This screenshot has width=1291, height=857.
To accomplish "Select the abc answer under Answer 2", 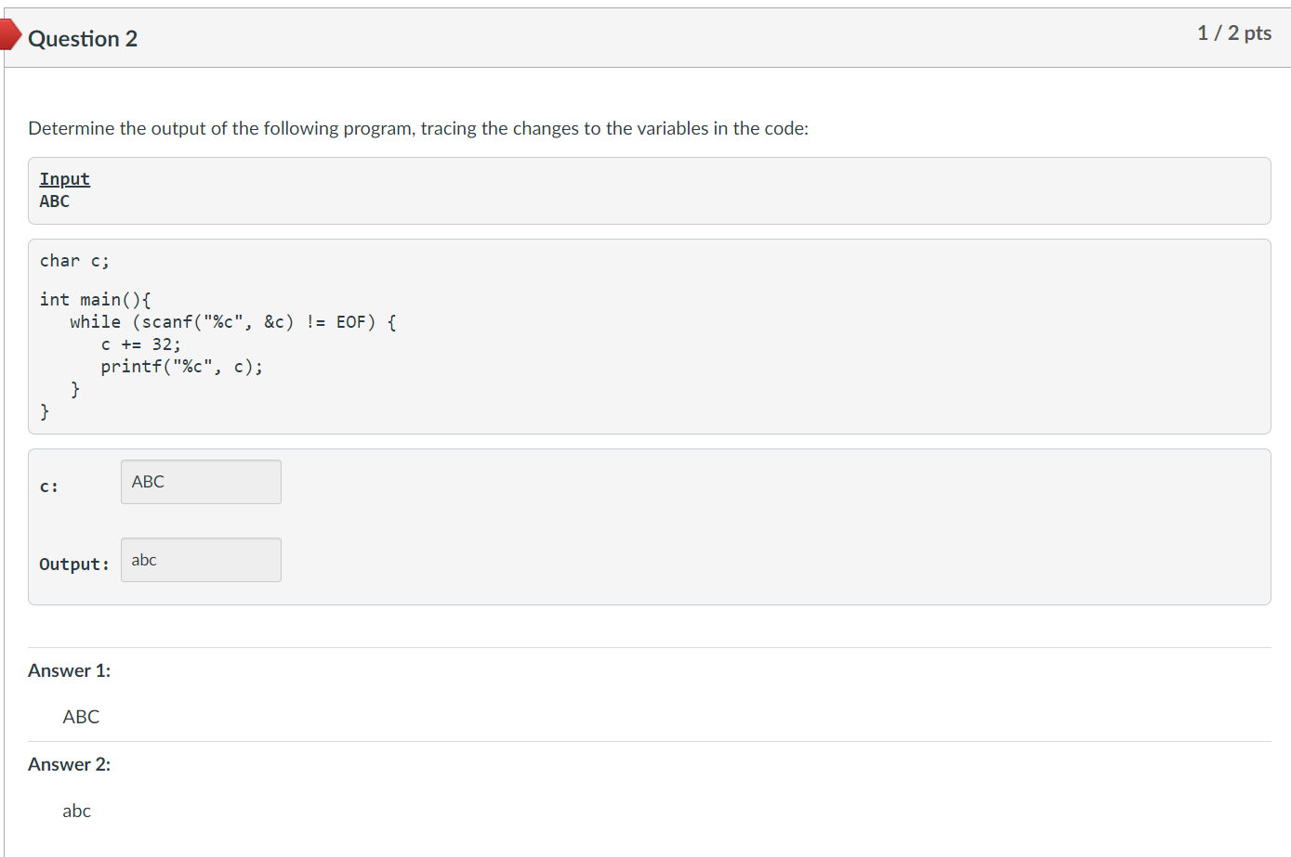I will pos(76,810).
